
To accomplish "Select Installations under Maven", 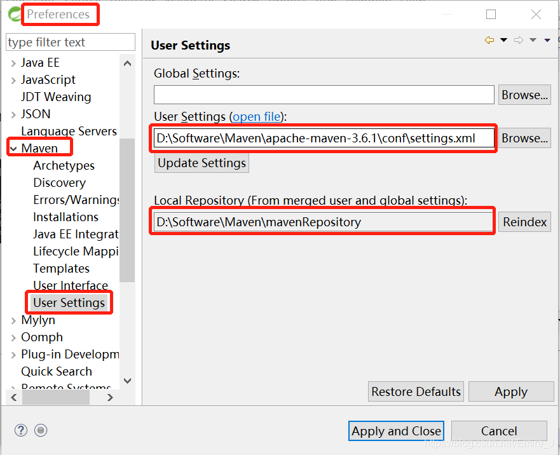I will coord(65,217).
